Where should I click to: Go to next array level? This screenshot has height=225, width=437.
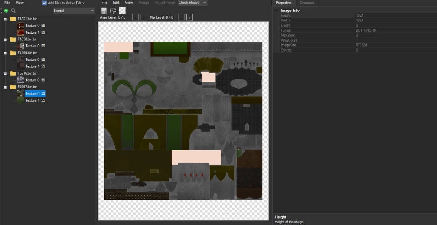[144, 17]
